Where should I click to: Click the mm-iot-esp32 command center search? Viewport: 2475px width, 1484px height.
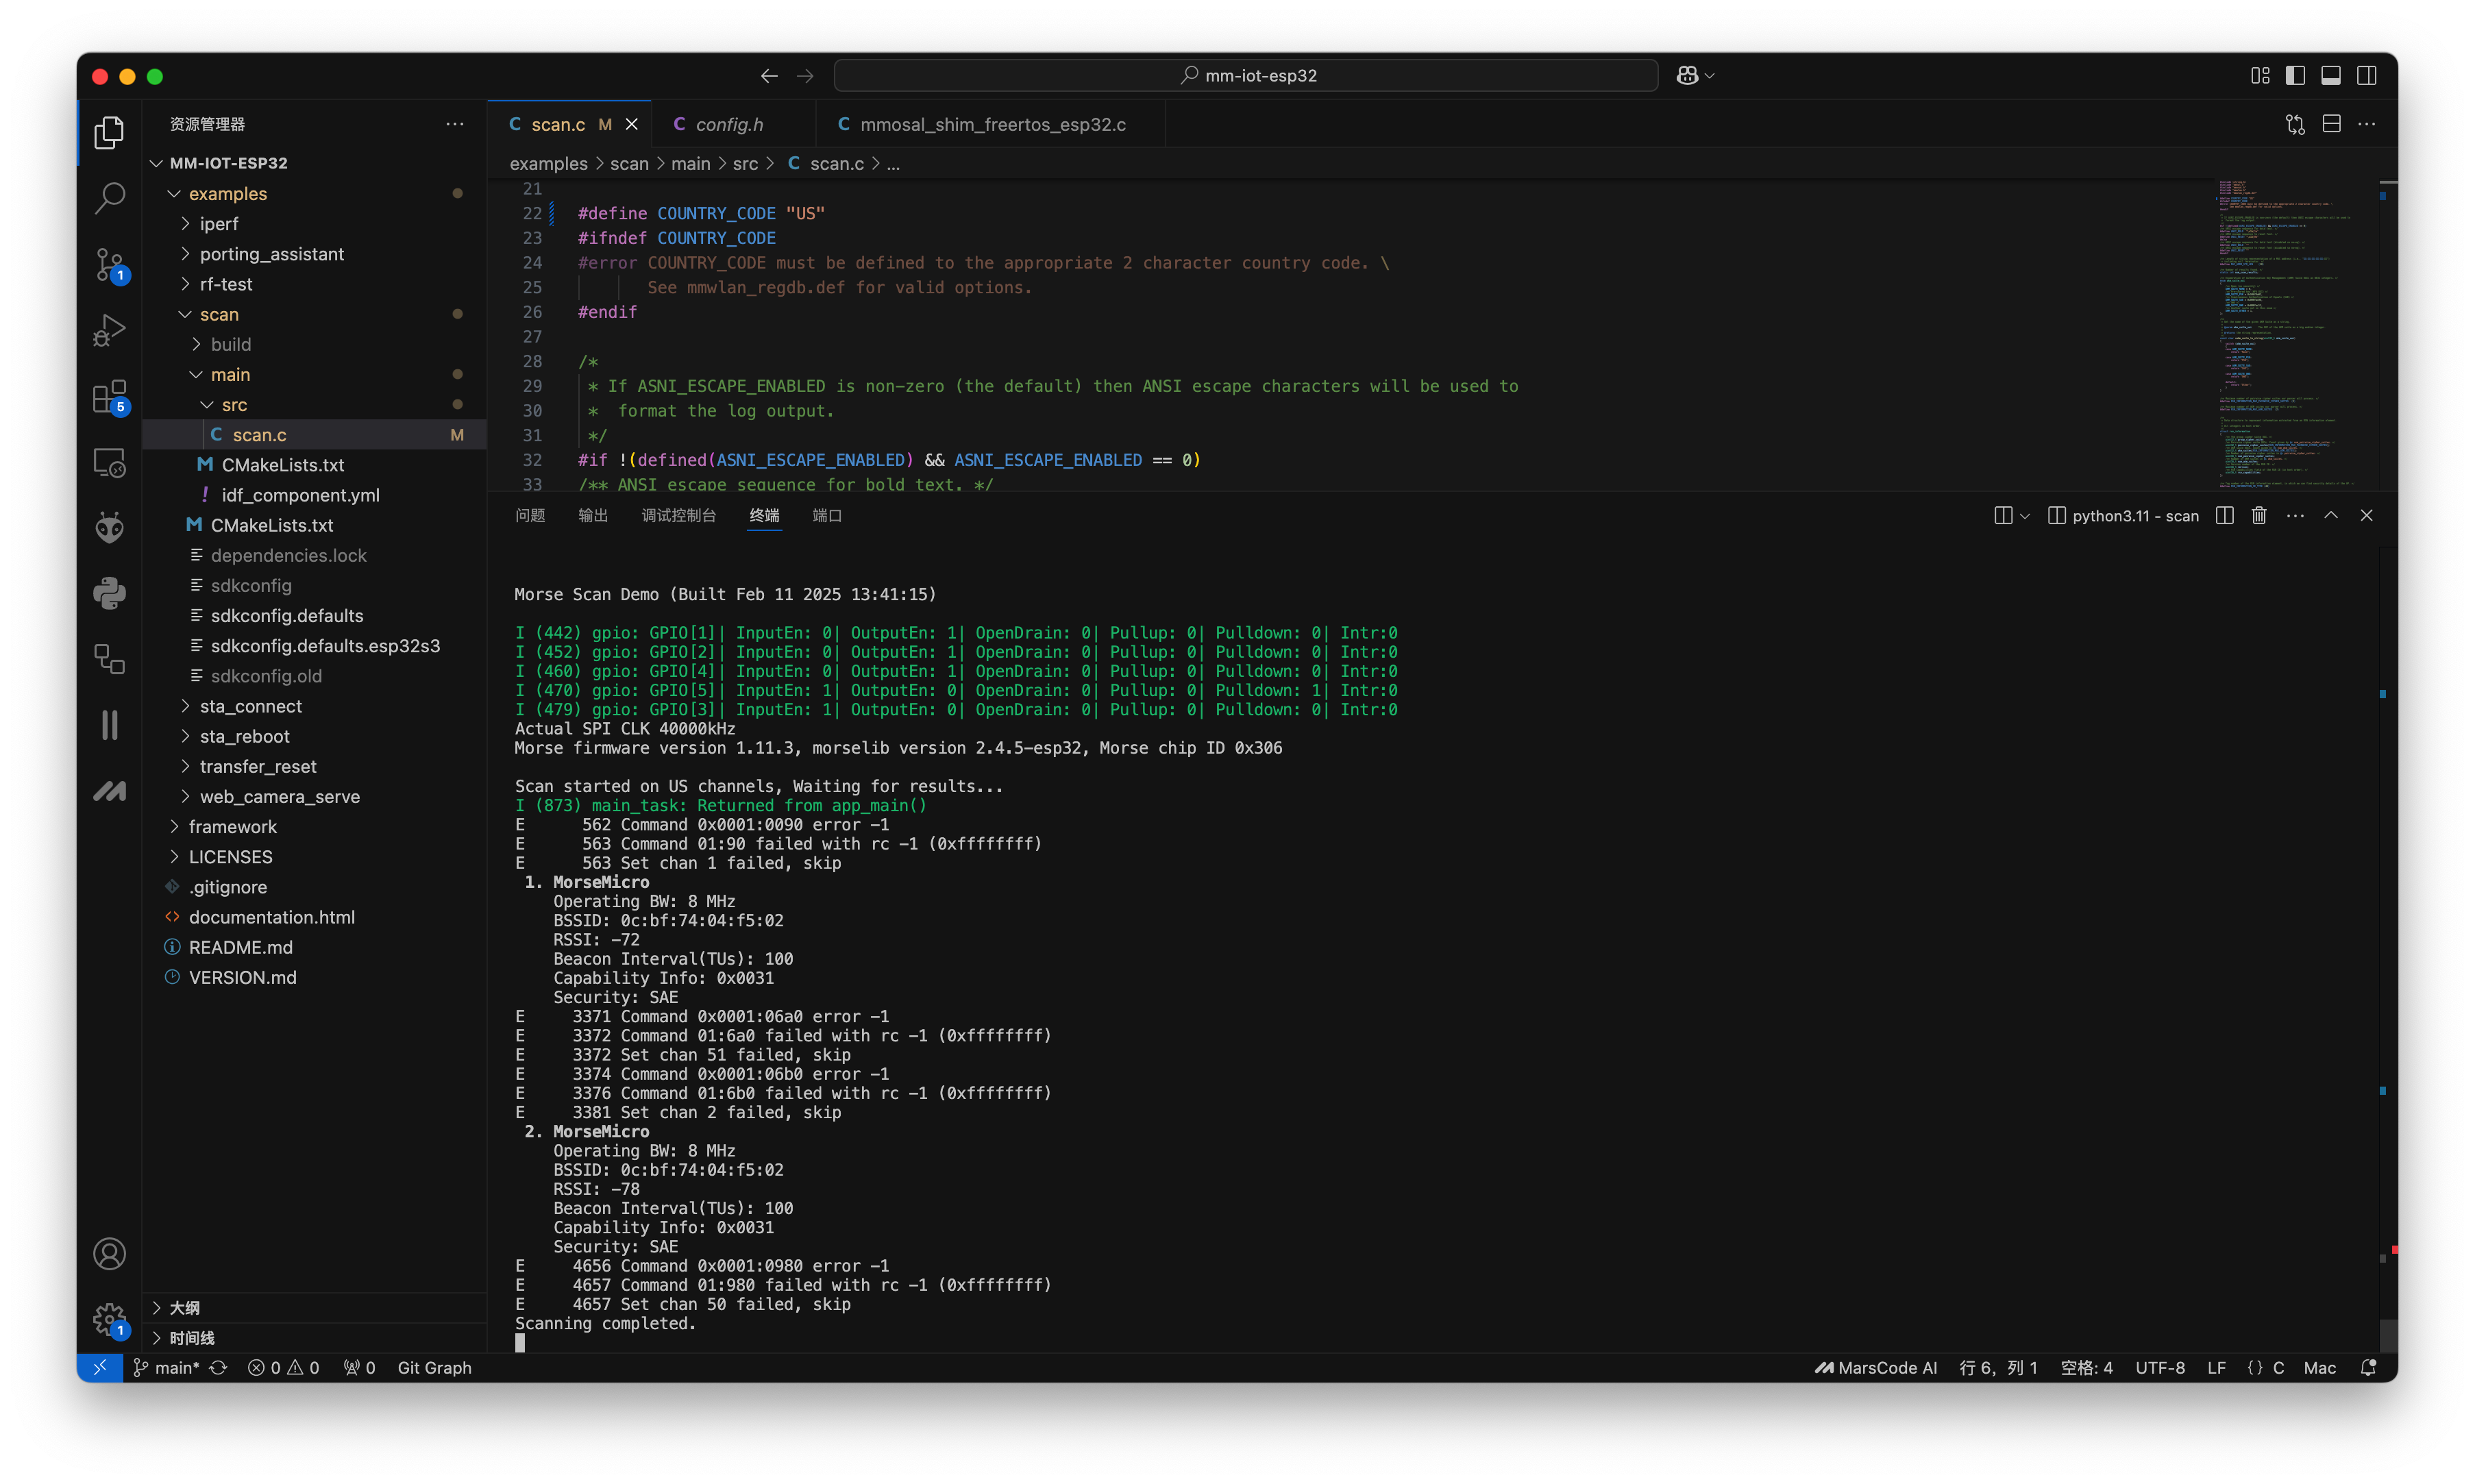tap(1246, 76)
